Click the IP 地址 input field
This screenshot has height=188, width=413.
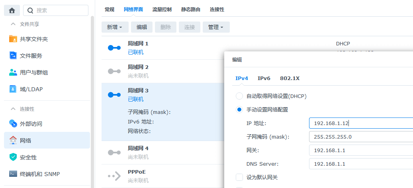pos(360,123)
